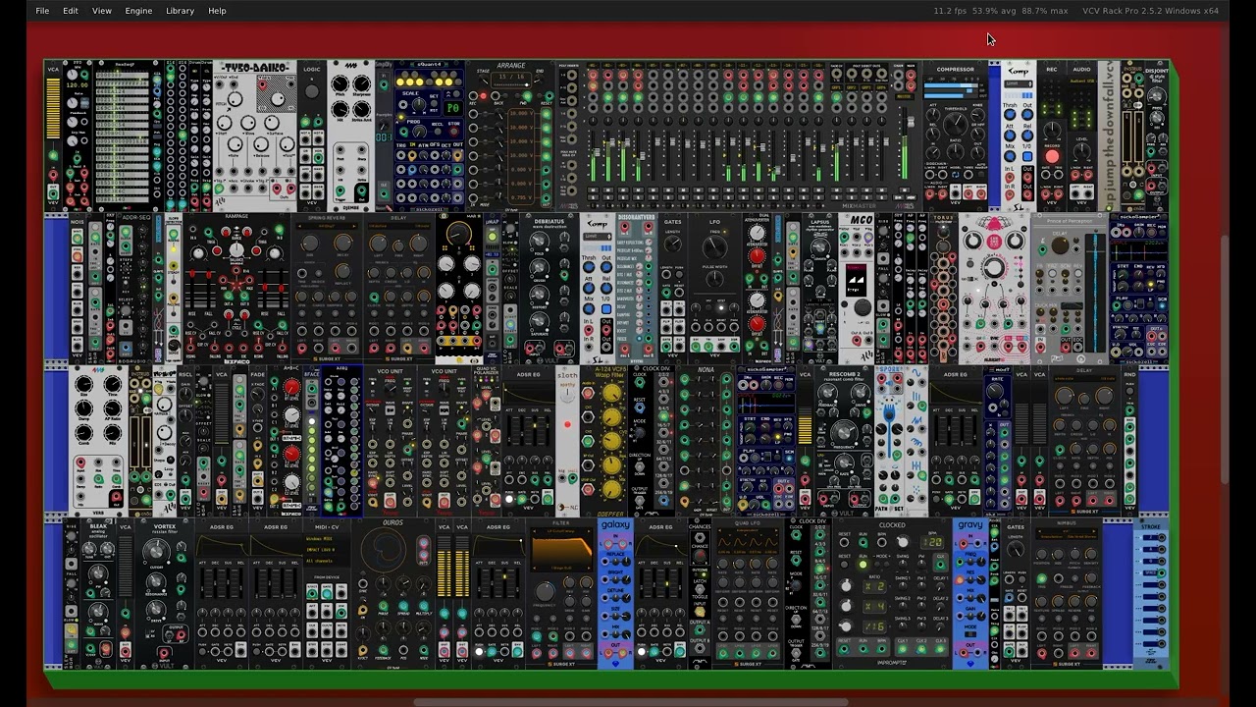This screenshot has width=1256, height=707.
Task: Click the SCALE knob on sQuant4 module
Action: (419, 104)
